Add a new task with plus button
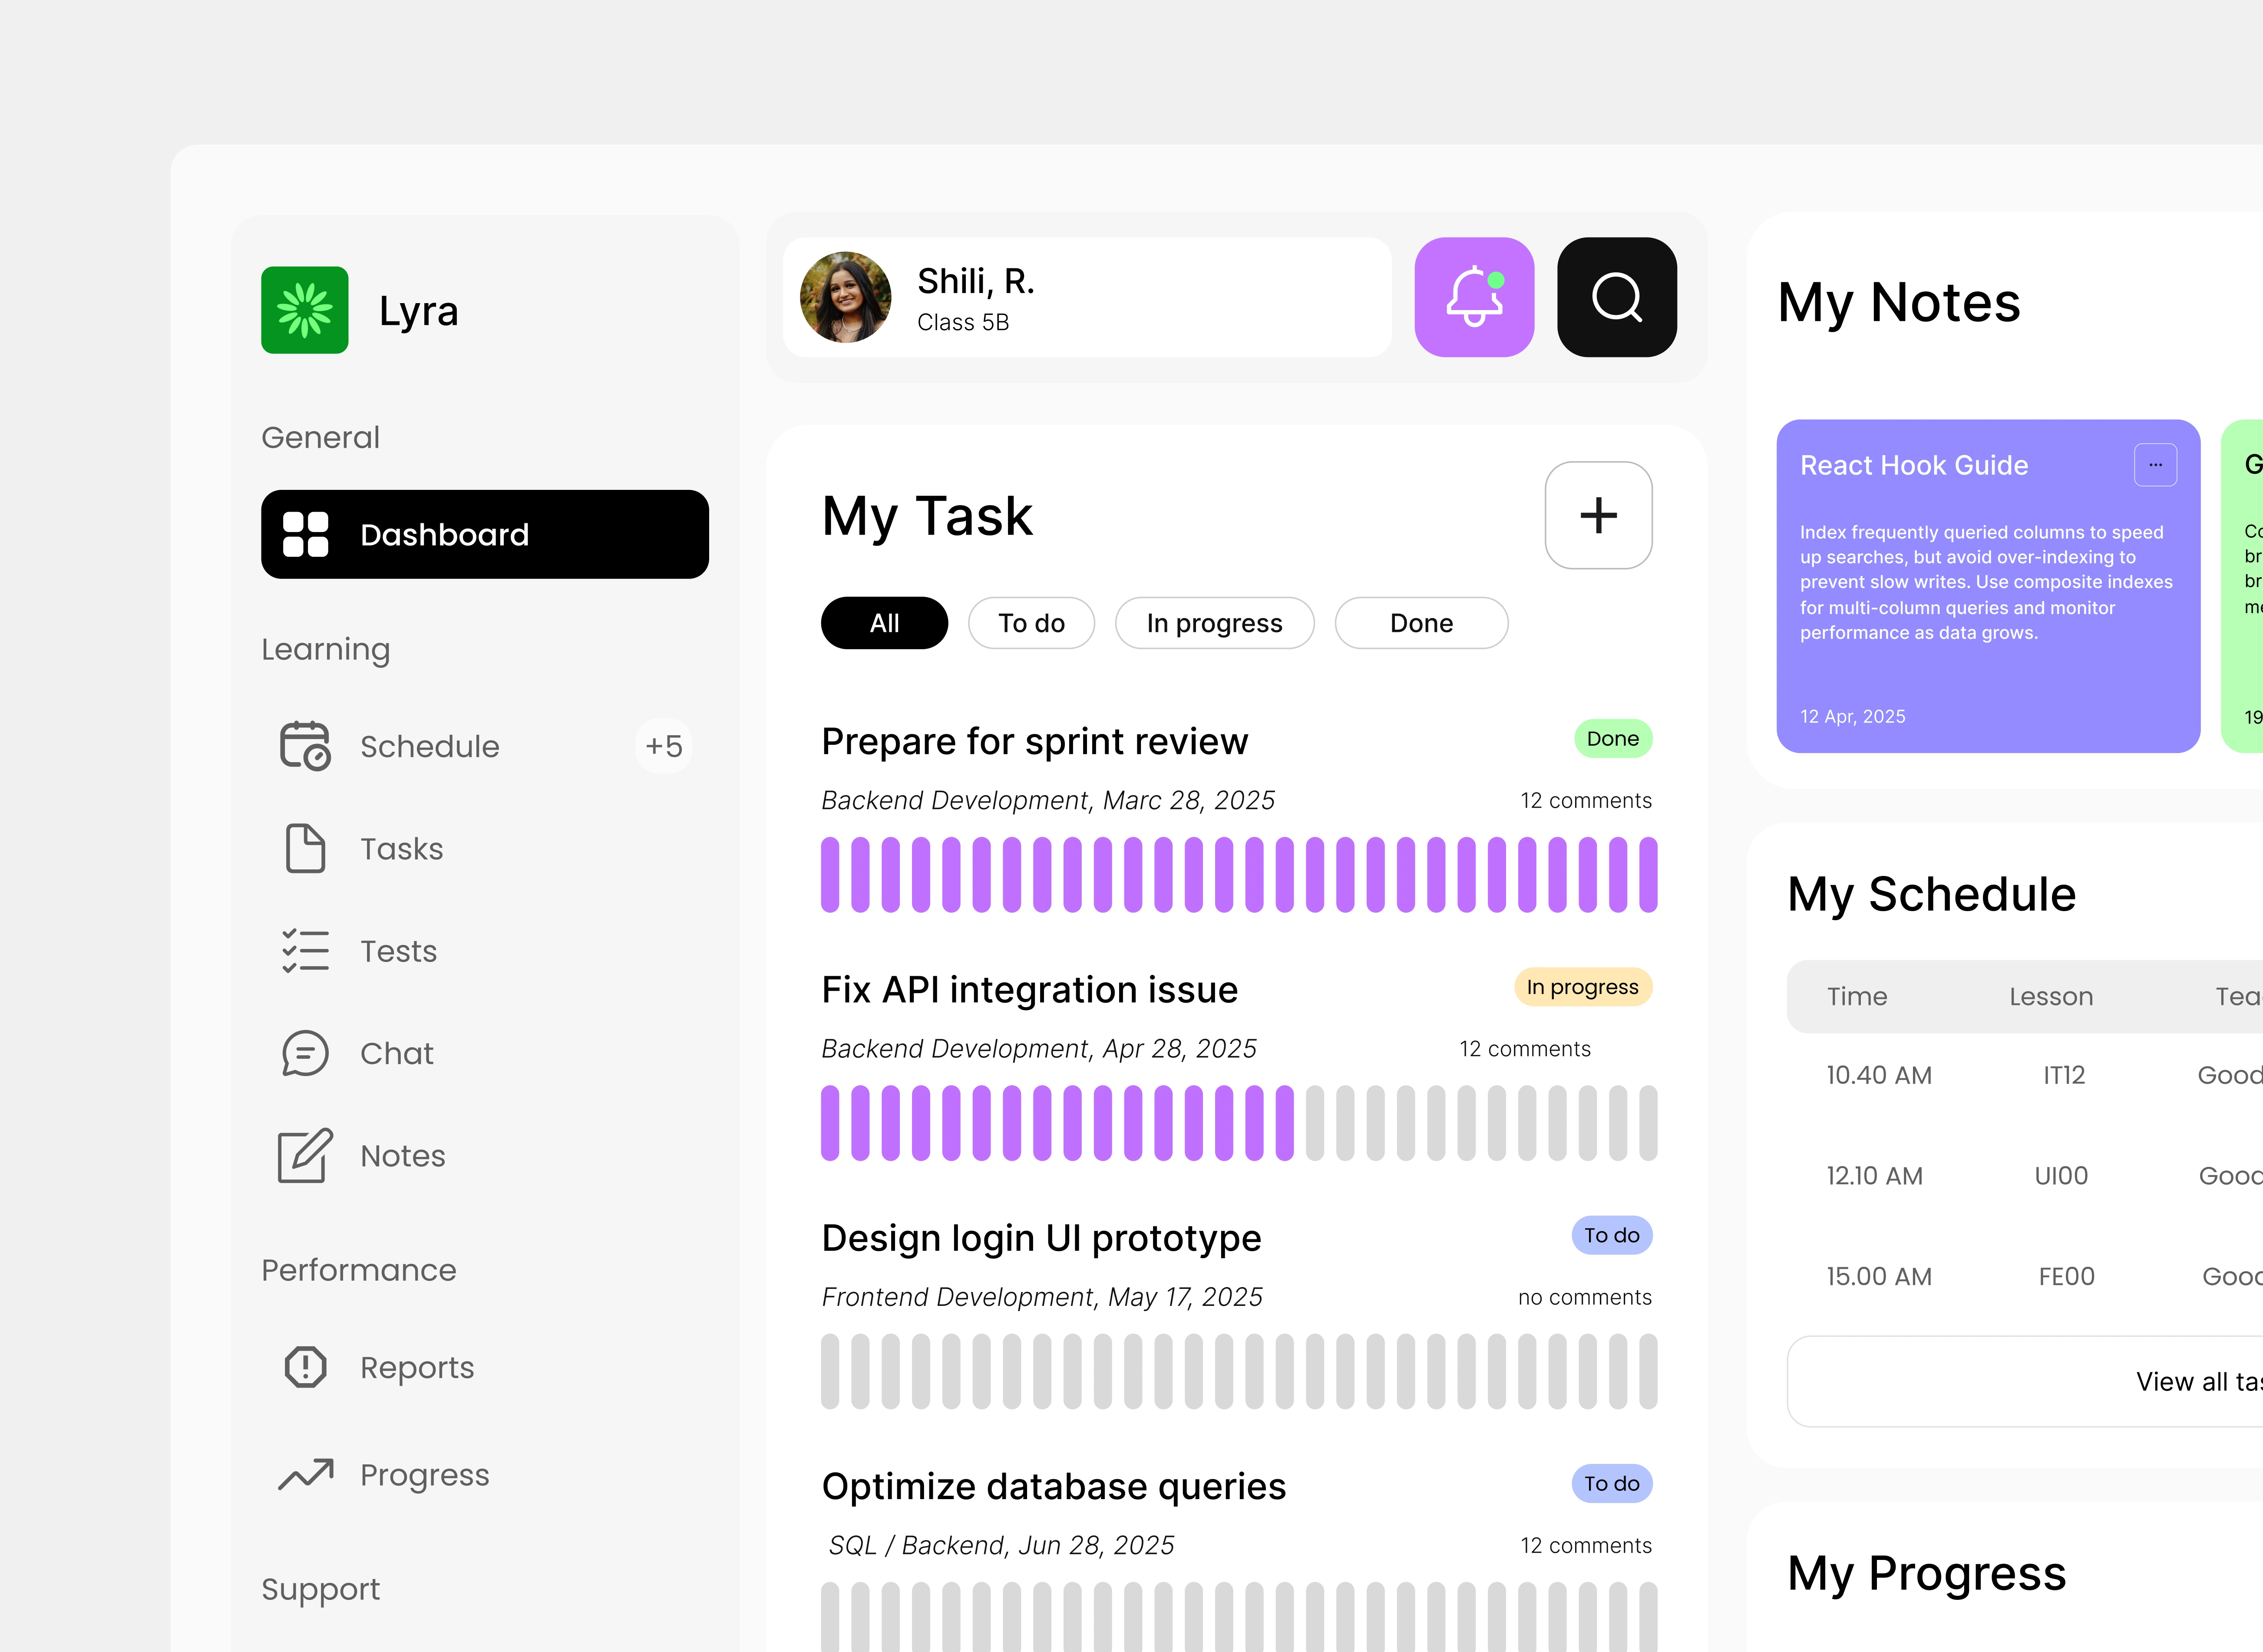 coord(1598,516)
